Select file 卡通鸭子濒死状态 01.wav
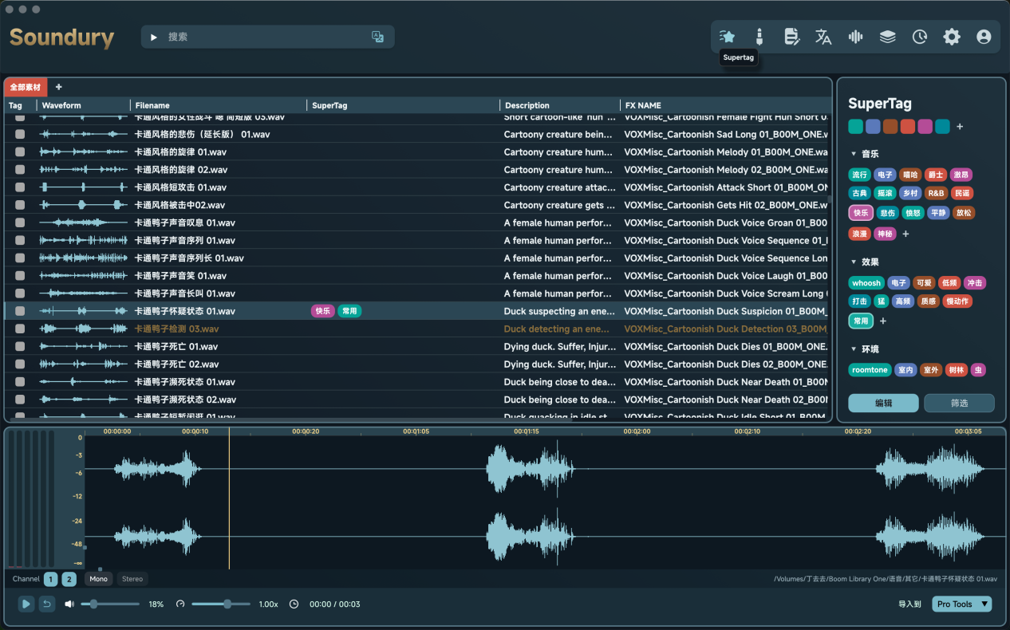 [x=185, y=382]
